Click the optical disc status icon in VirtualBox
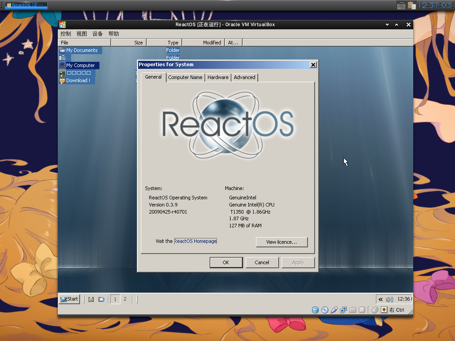The image size is (455, 341). tap(325, 309)
